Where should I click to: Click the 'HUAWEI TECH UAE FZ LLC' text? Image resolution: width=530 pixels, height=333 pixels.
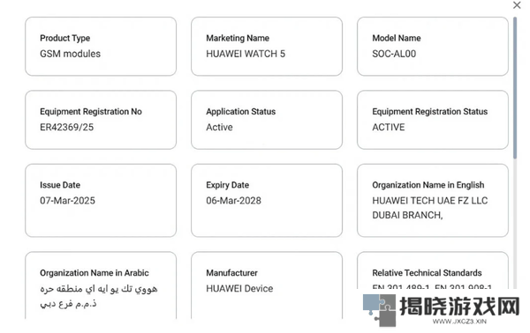(x=429, y=201)
